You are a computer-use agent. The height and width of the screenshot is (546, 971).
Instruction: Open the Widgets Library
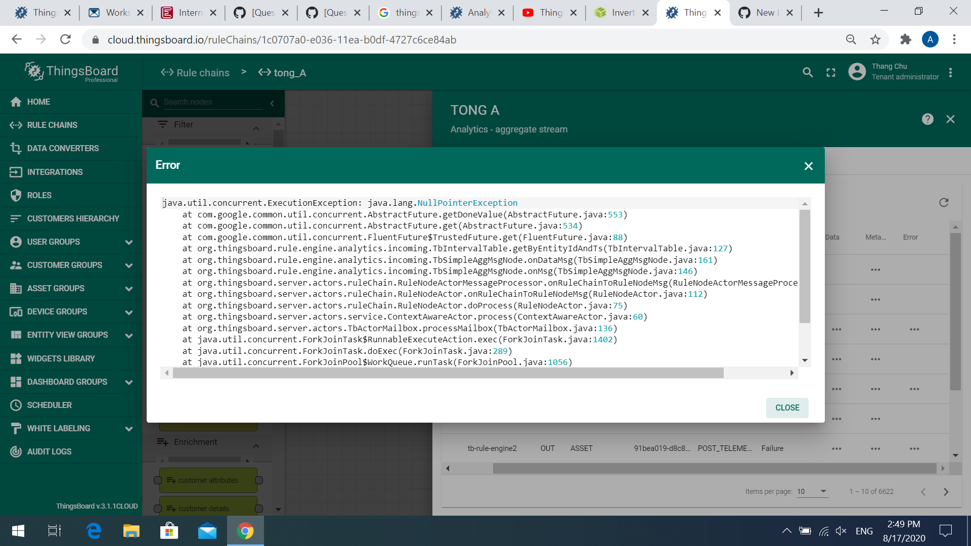(61, 358)
